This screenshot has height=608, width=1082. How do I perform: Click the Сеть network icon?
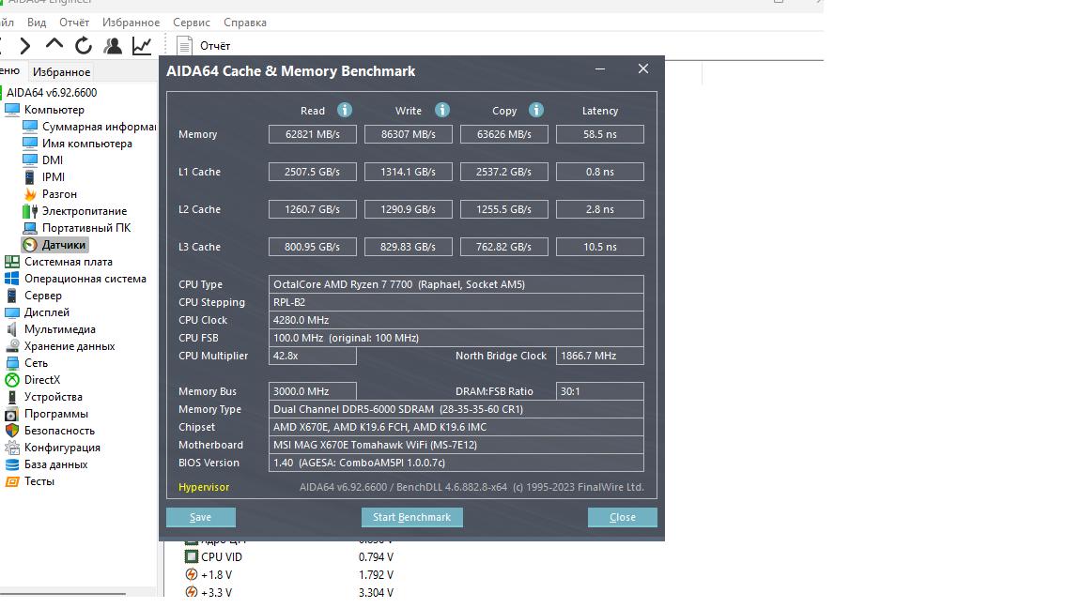(12, 363)
